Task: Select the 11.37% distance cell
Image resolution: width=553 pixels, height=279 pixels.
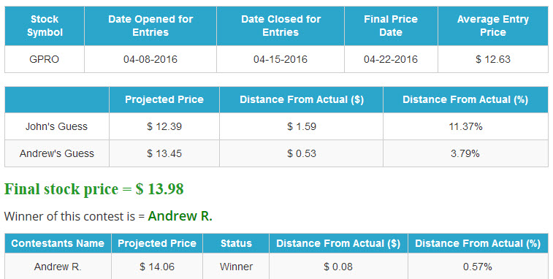Action: (x=465, y=126)
